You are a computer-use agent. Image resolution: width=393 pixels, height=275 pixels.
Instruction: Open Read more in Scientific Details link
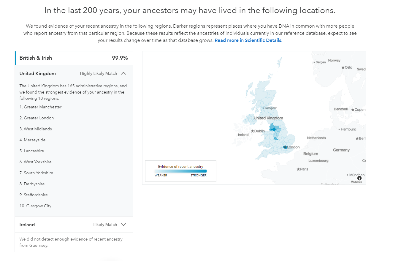(x=248, y=40)
